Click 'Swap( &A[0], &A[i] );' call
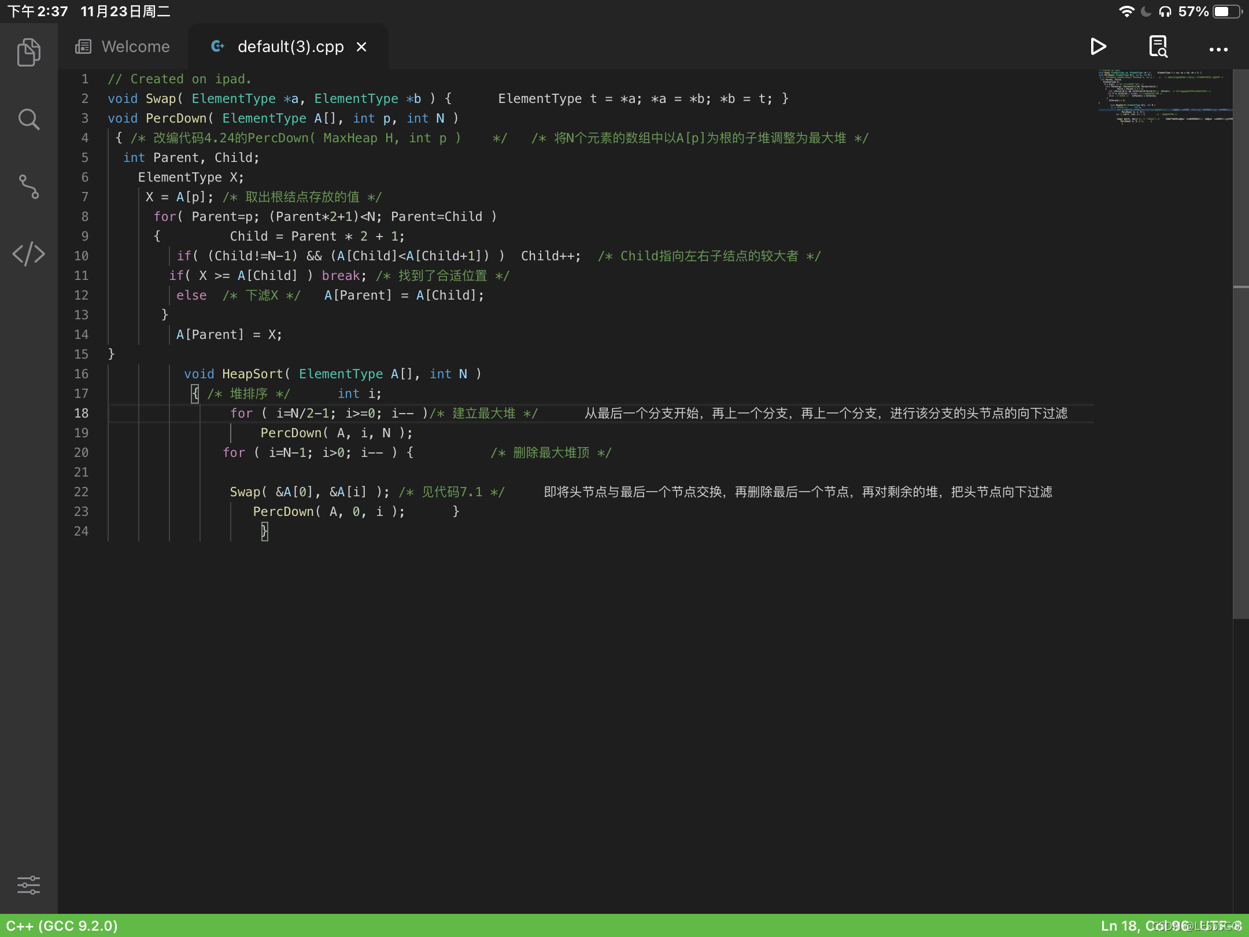Screen dimensions: 1249x937 310,492
